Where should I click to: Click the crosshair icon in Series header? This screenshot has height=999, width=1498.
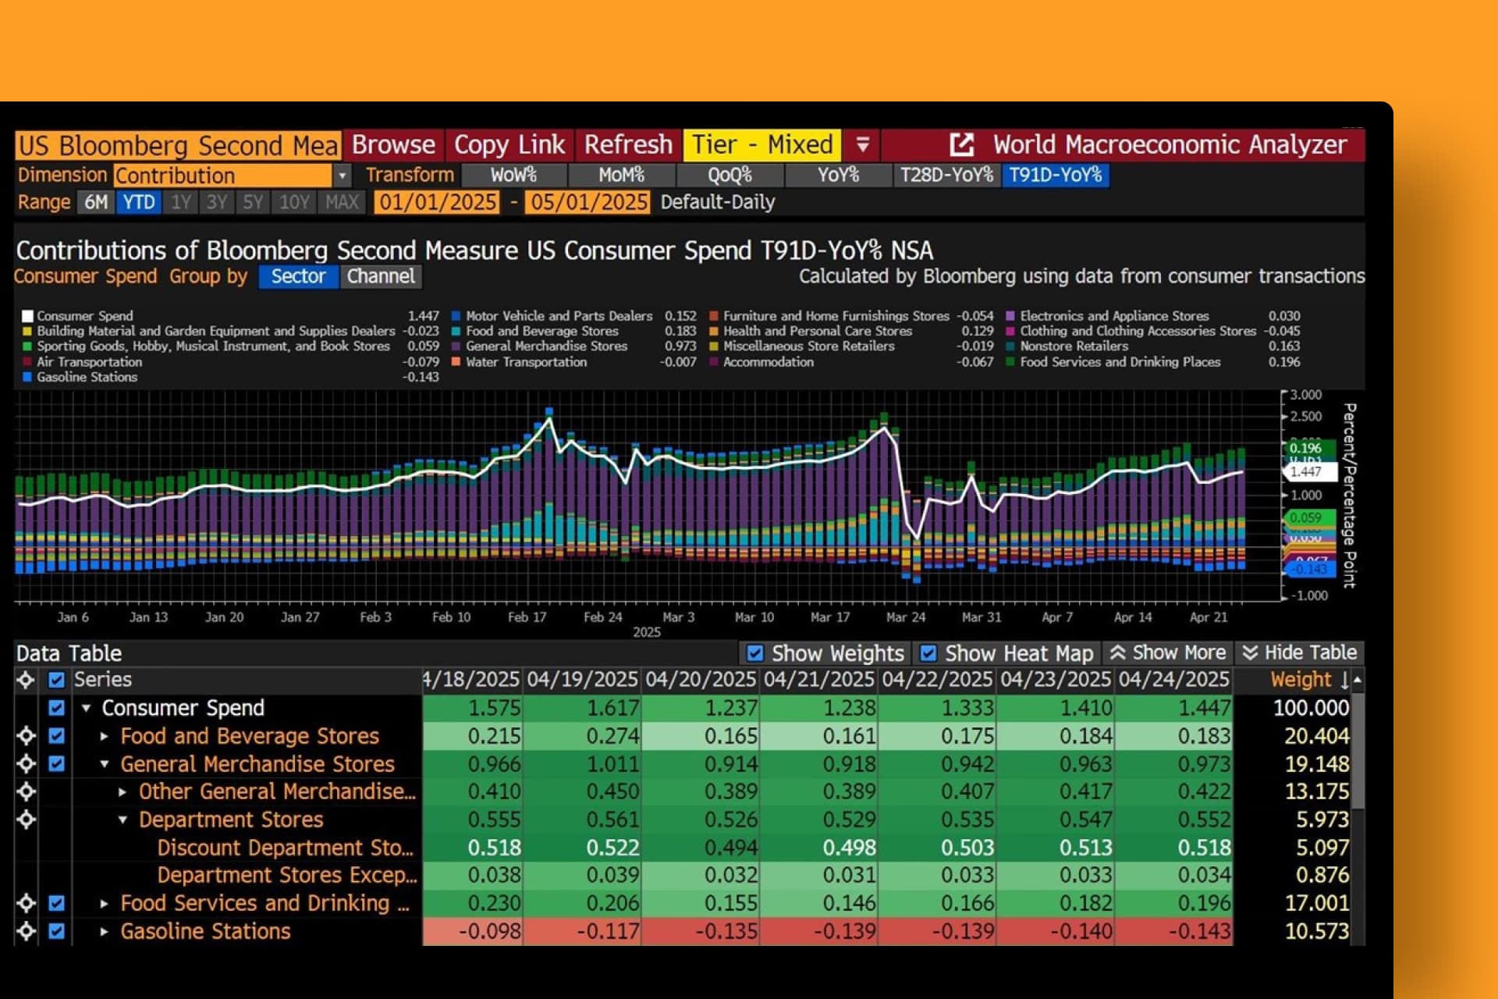26,680
